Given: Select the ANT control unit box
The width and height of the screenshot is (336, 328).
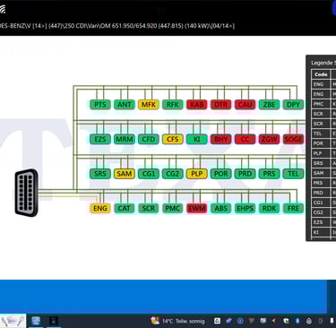Looking at the screenshot, I should click(125, 105).
